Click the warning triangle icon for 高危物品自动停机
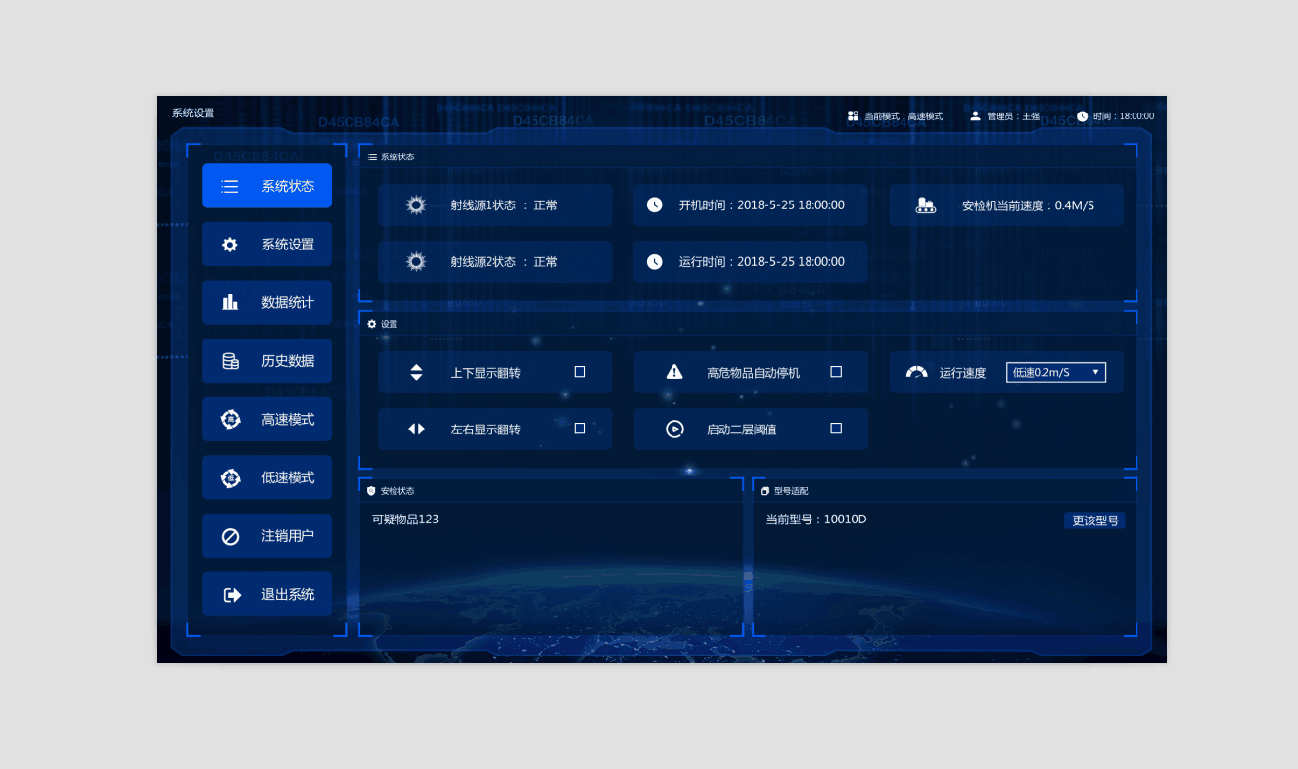The height and width of the screenshot is (769, 1298). coord(674,372)
